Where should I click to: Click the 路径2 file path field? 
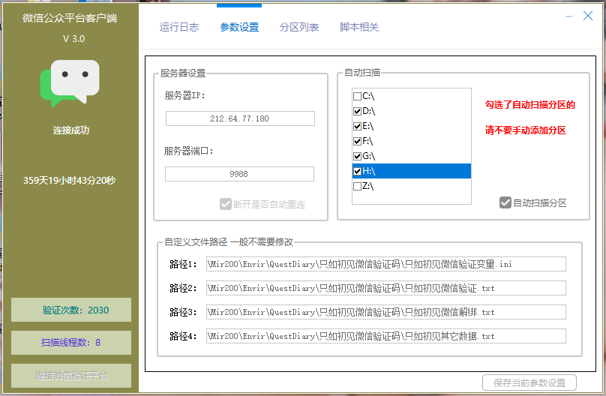coord(385,288)
